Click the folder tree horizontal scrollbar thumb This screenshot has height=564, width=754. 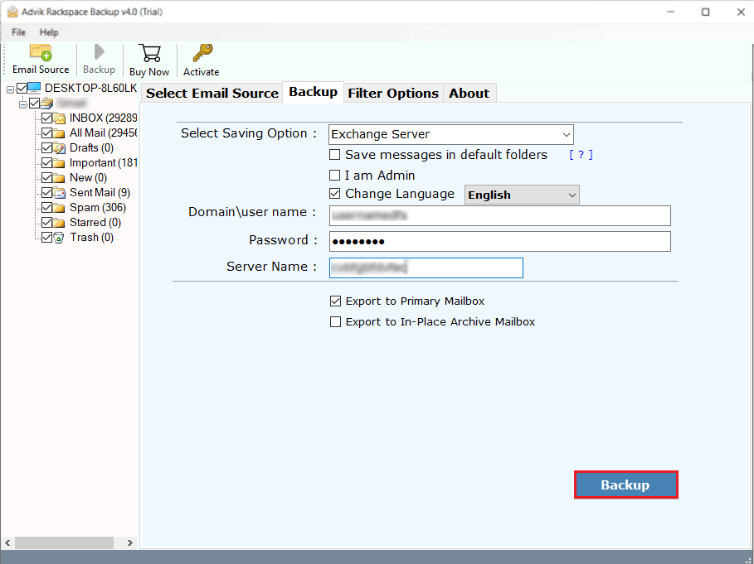pyautogui.click(x=64, y=542)
